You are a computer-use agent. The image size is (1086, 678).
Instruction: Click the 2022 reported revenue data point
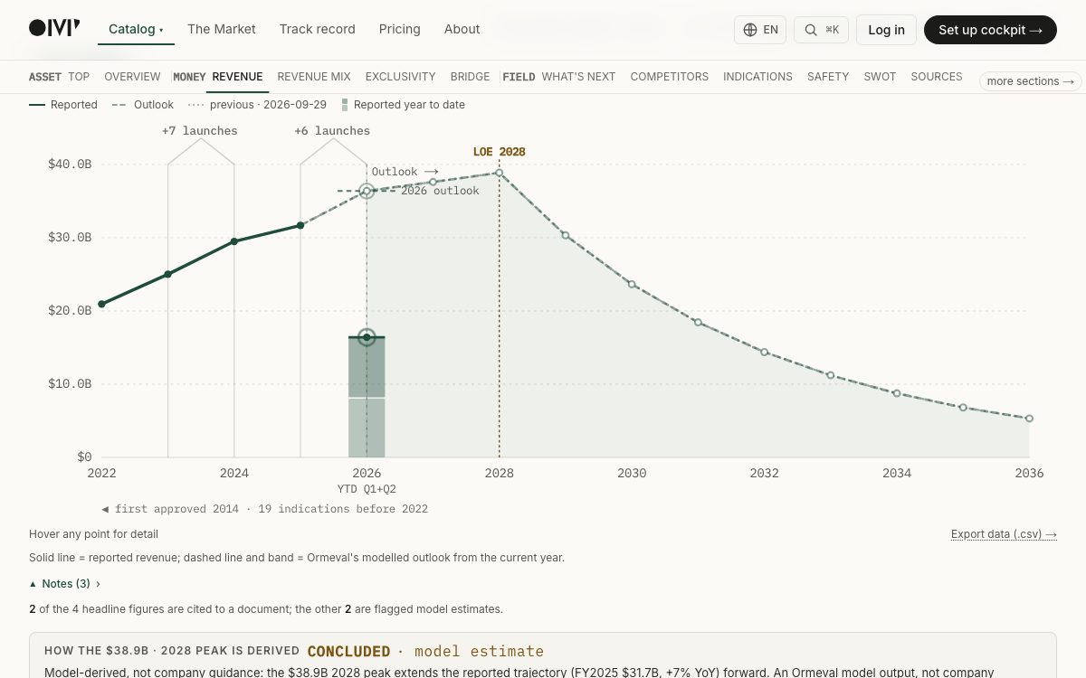[x=101, y=304]
